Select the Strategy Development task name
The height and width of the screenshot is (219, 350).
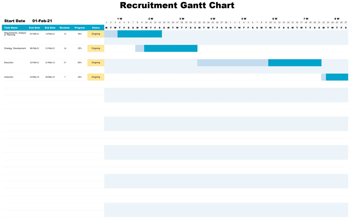click(15, 48)
